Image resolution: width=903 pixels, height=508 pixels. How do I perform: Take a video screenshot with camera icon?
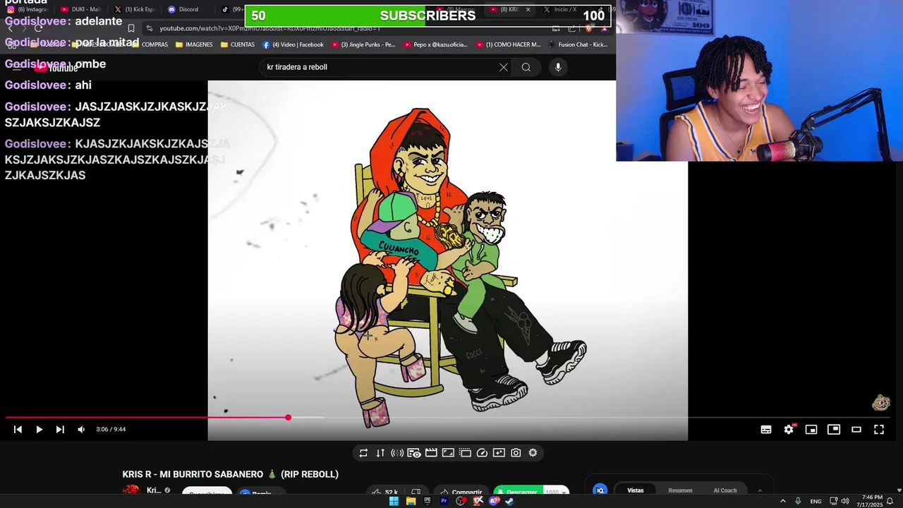point(516,453)
